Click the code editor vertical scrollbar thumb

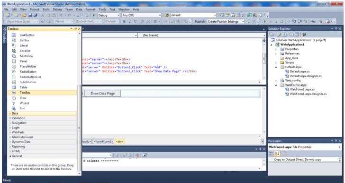pos(264,58)
